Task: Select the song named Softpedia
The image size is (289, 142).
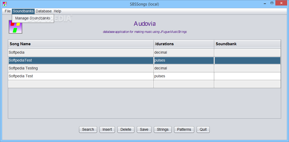Action: [81, 52]
